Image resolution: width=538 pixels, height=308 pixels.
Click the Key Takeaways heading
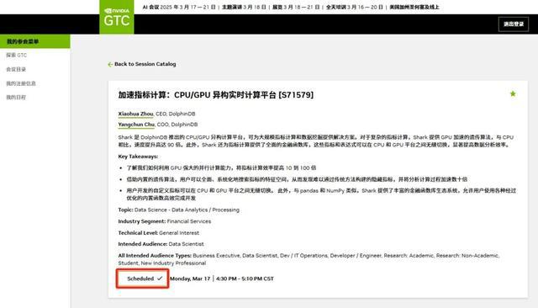[x=138, y=157]
